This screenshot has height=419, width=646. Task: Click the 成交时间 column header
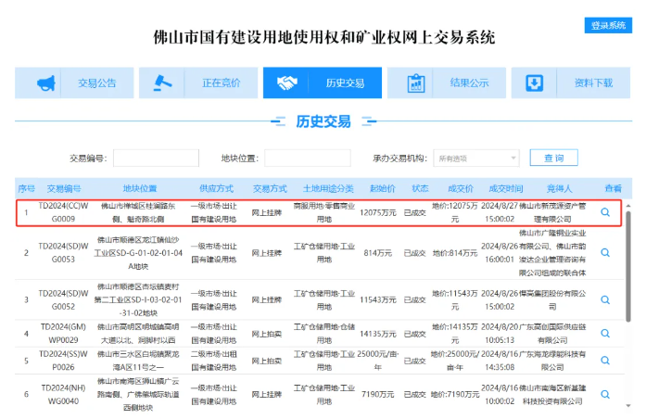(506, 188)
